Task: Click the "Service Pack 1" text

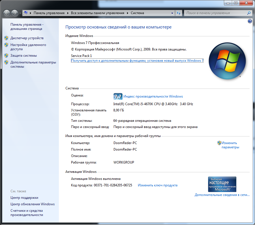Action: (x=81, y=56)
